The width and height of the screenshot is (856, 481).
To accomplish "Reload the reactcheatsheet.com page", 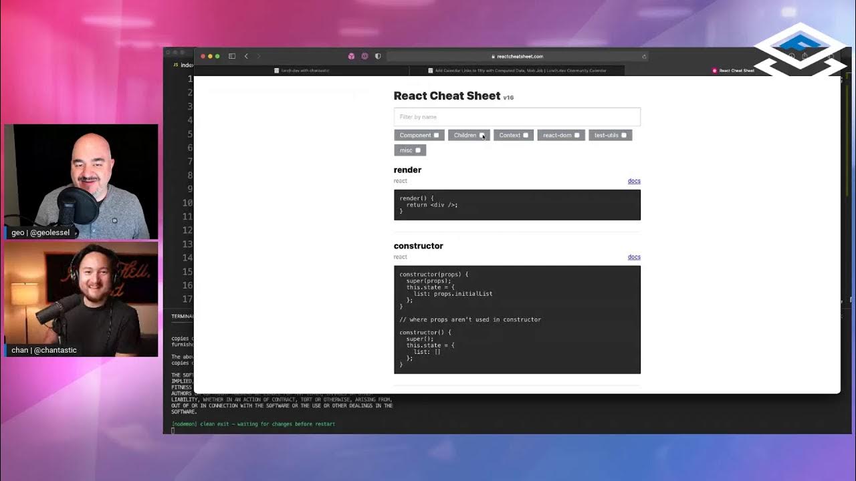I will pos(644,57).
